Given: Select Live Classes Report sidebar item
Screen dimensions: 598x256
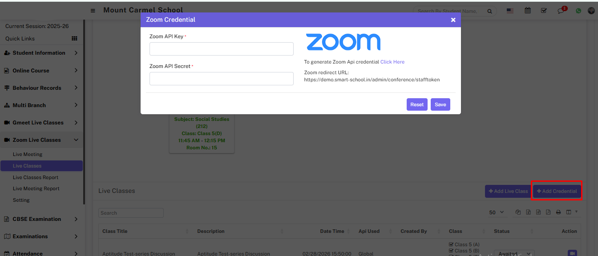Looking at the screenshot, I should (36, 177).
